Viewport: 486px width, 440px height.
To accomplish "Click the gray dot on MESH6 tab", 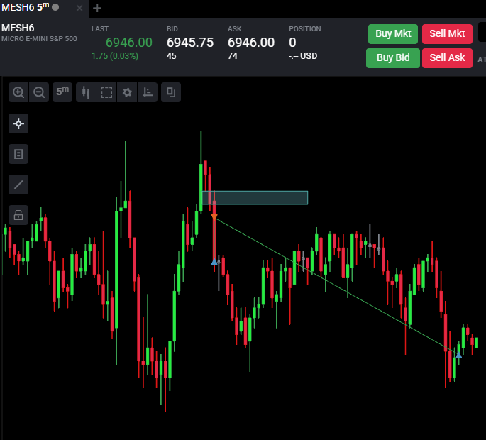I will click(55, 7).
